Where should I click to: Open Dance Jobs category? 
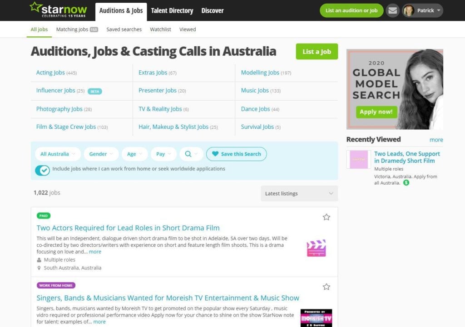point(255,109)
